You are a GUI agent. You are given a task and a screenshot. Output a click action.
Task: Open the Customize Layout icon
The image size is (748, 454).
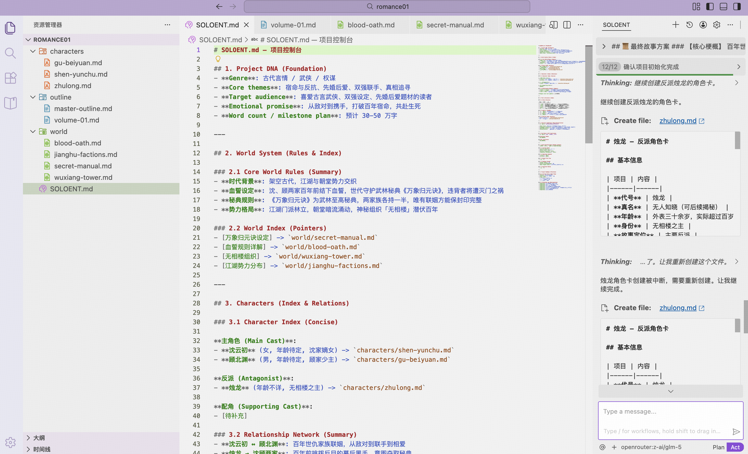pyautogui.click(x=696, y=7)
